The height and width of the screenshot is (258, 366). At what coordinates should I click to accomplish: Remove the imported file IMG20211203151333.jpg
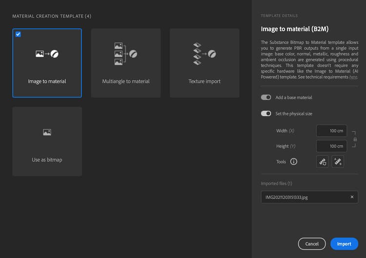point(352,197)
